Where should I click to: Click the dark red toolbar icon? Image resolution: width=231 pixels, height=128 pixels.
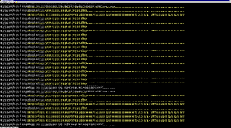[x=14, y=2]
